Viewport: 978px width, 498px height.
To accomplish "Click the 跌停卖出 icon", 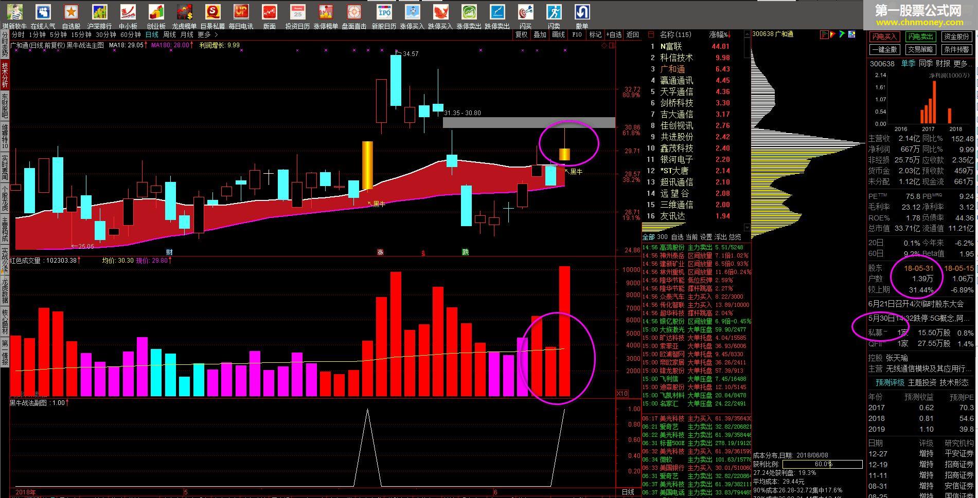I will click(x=497, y=12).
